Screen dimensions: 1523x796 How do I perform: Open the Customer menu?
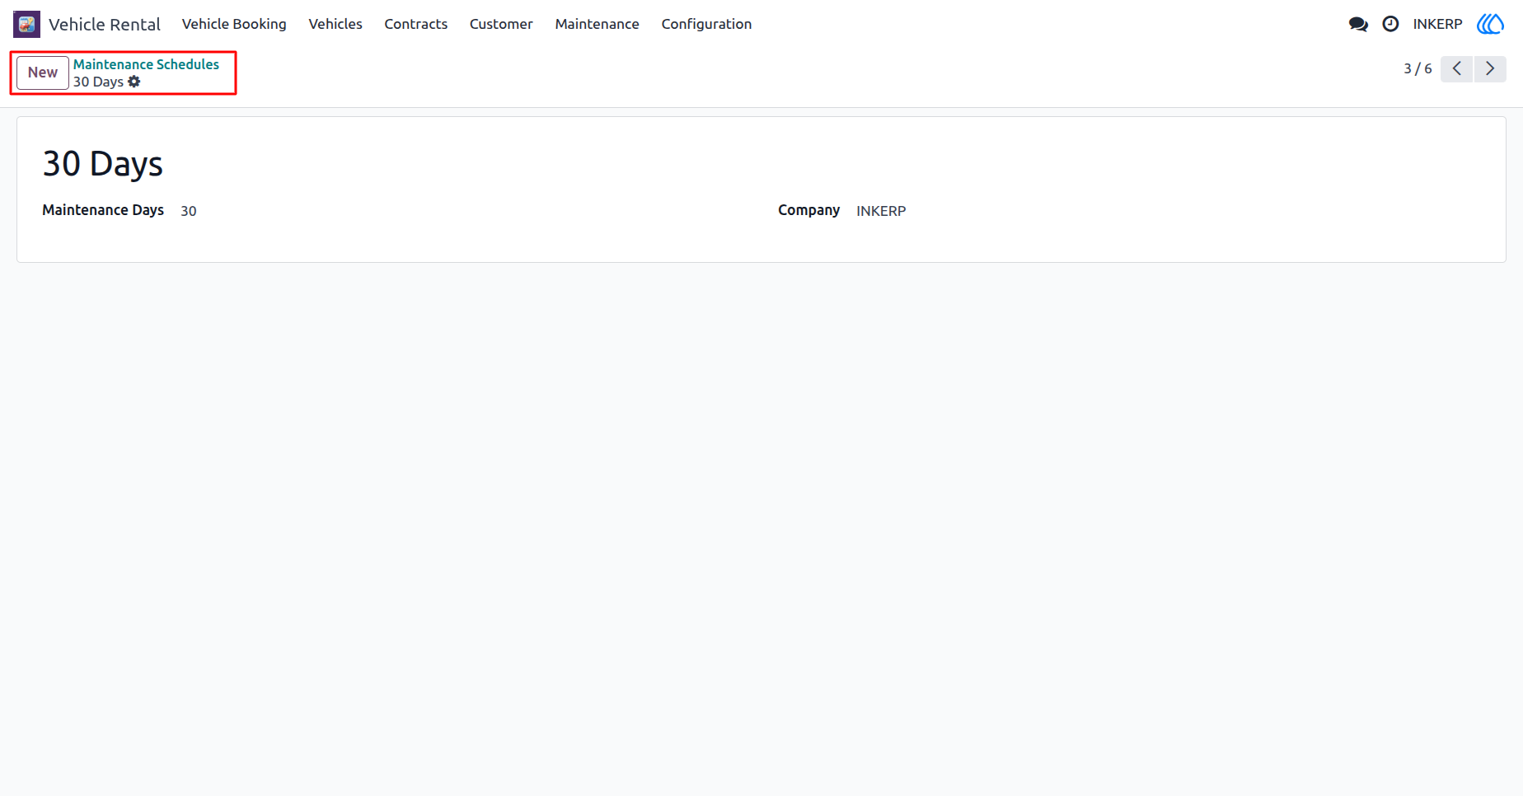501,24
